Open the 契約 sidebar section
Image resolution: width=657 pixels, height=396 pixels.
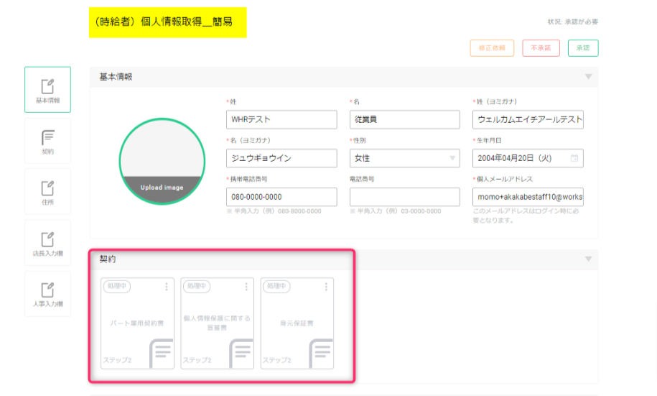[48, 141]
